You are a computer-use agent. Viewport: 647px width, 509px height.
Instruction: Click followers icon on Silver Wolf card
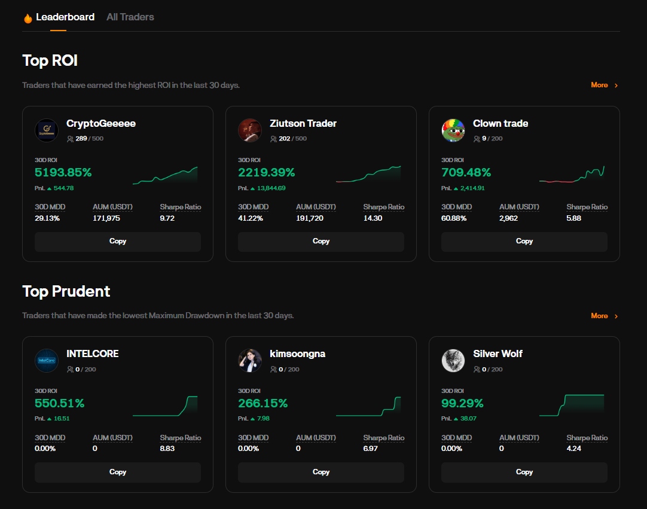coord(477,370)
